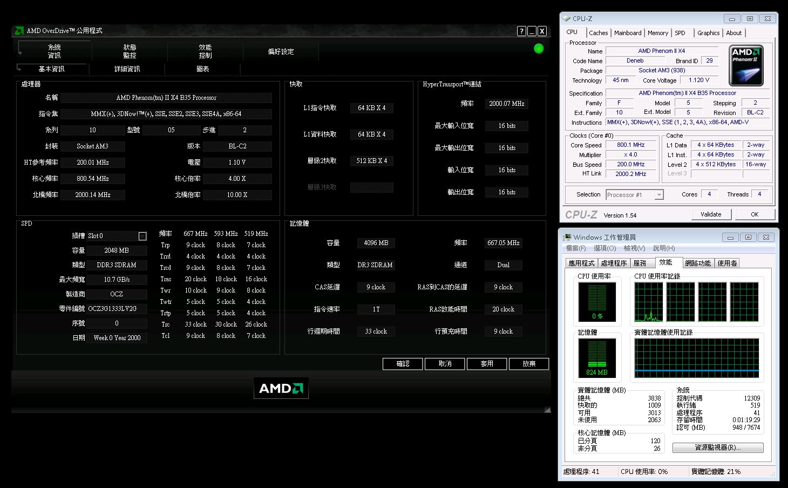Open the 檢視(V) menu in Task Manager
The image size is (788, 488).
pyautogui.click(x=634, y=248)
